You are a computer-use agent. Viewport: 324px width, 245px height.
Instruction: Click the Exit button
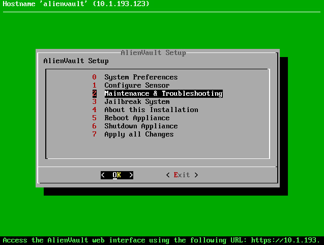click(x=182, y=175)
